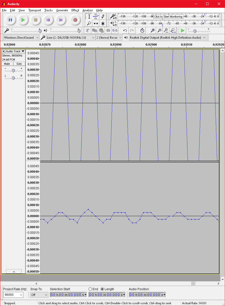The image size is (225, 306).
Task: Open the Effect menu
Action: (x=75, y=10)
